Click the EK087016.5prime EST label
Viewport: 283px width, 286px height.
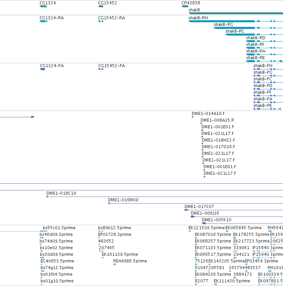coord(213,235)
